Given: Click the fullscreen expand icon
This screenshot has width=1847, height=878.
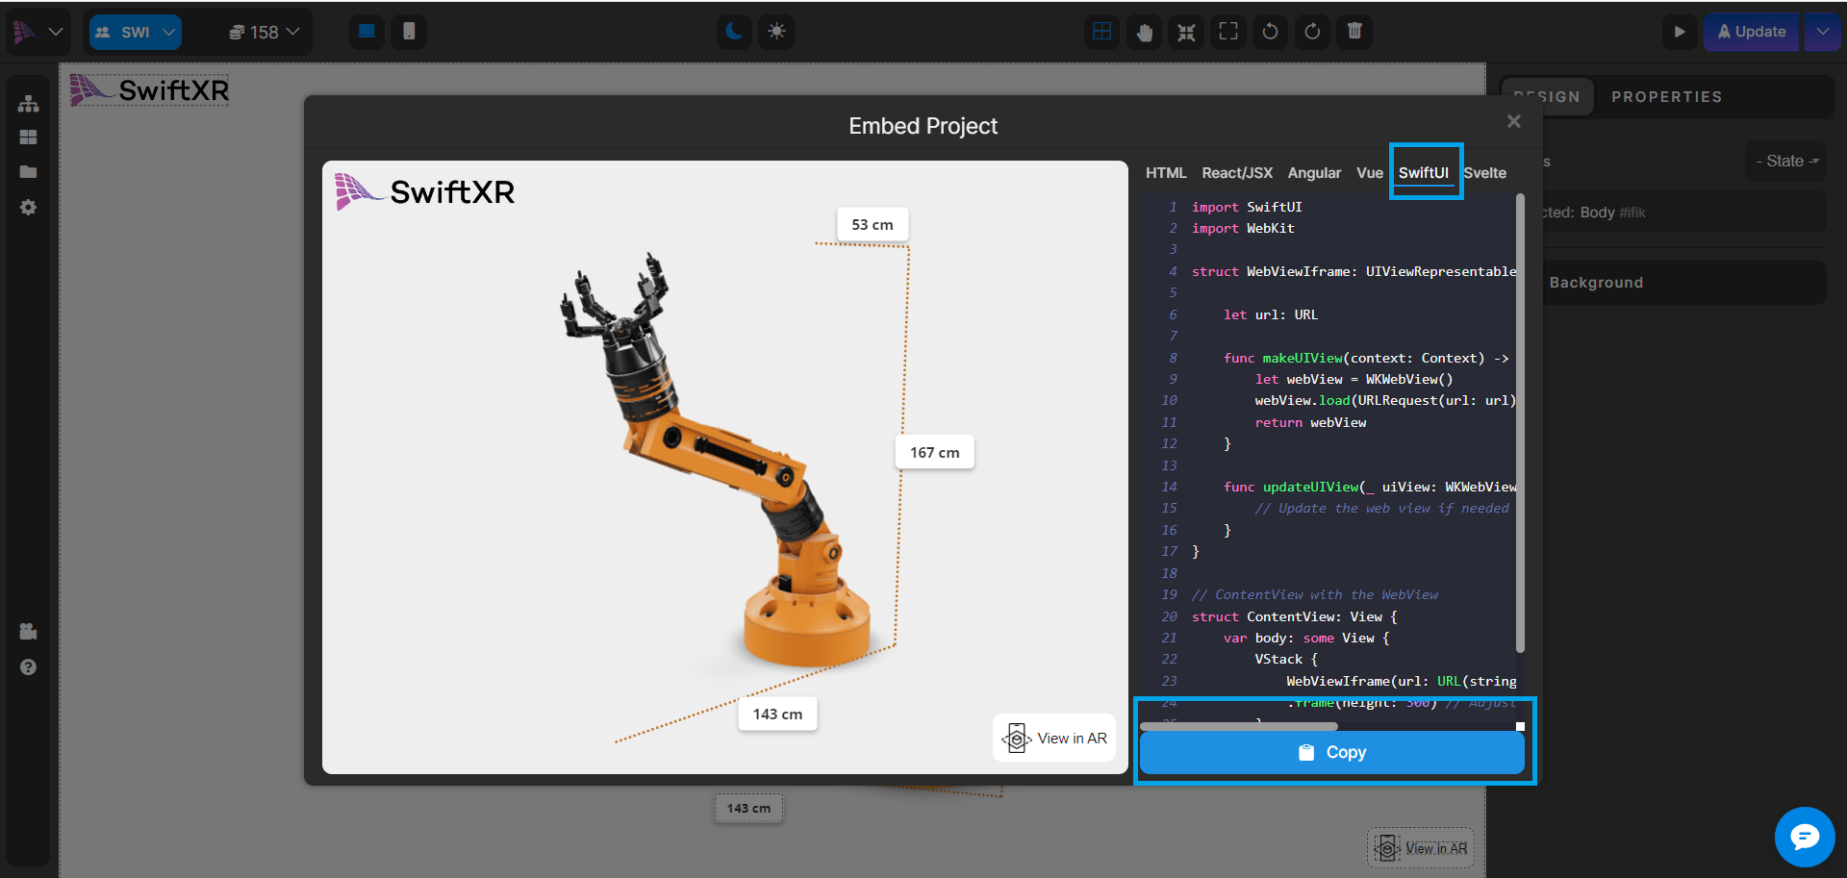Looking at the screenshot, I should tap(1228, 32).
